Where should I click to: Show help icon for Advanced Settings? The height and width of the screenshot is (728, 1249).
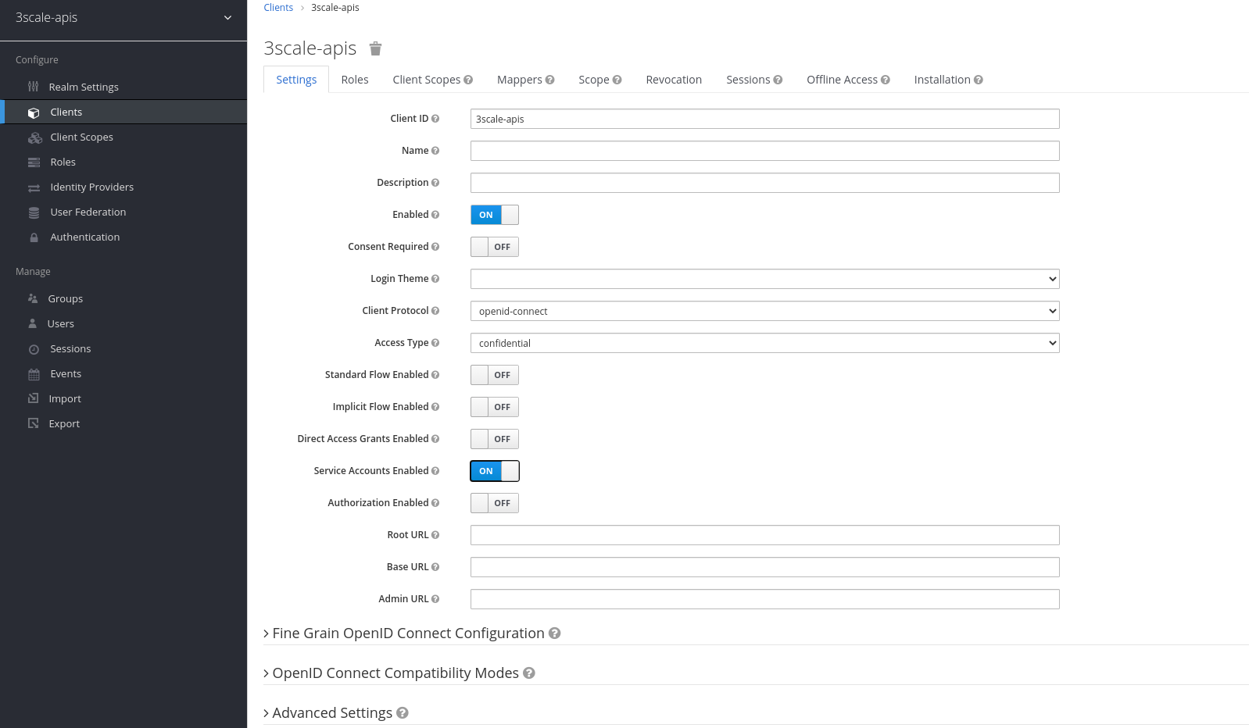coord(403,713)
